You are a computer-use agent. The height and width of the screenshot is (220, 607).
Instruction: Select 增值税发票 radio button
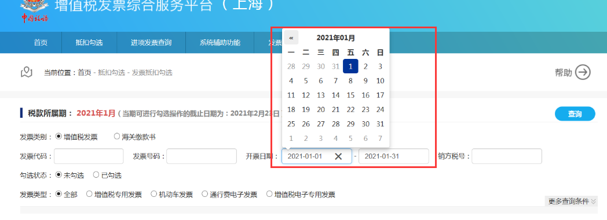pyautogui.click(x=59, y=136)
